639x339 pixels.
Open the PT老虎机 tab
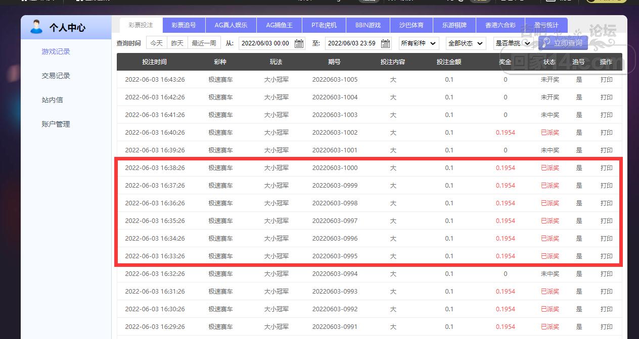pyautogui.click(x=324, y=25)
